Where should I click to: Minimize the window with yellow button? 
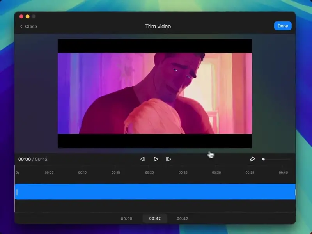28,16
